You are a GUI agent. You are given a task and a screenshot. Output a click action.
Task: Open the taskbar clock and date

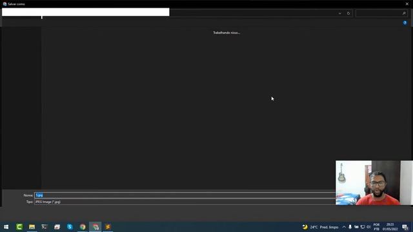tap(390, 227)
